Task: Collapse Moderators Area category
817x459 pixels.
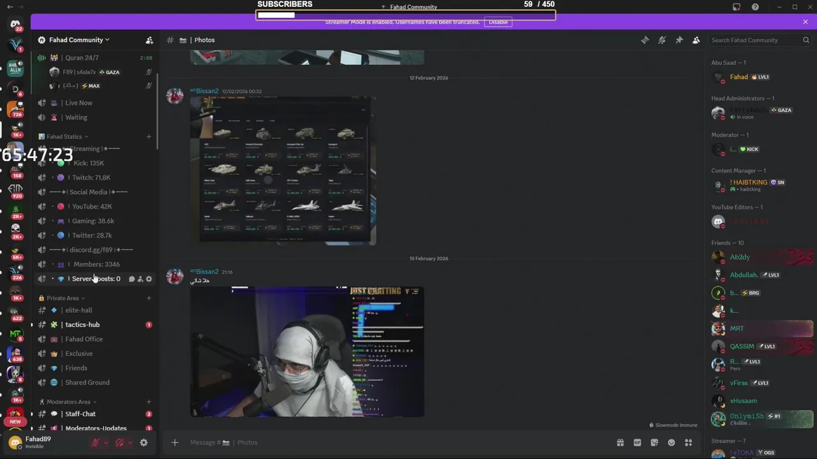Action: tap(68, 402)
